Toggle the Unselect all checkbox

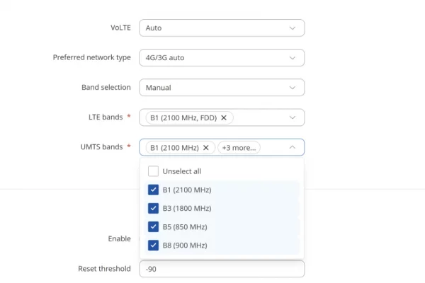[x=153, y=171]
